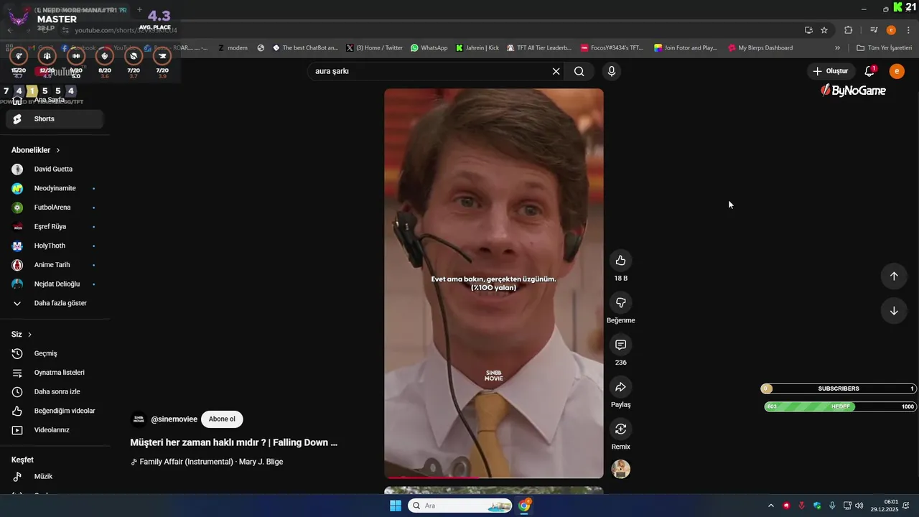The height and width of the screenshot is (517, 919).
Task: Select Shorts in the sidebar
Action: pos(55,119)
